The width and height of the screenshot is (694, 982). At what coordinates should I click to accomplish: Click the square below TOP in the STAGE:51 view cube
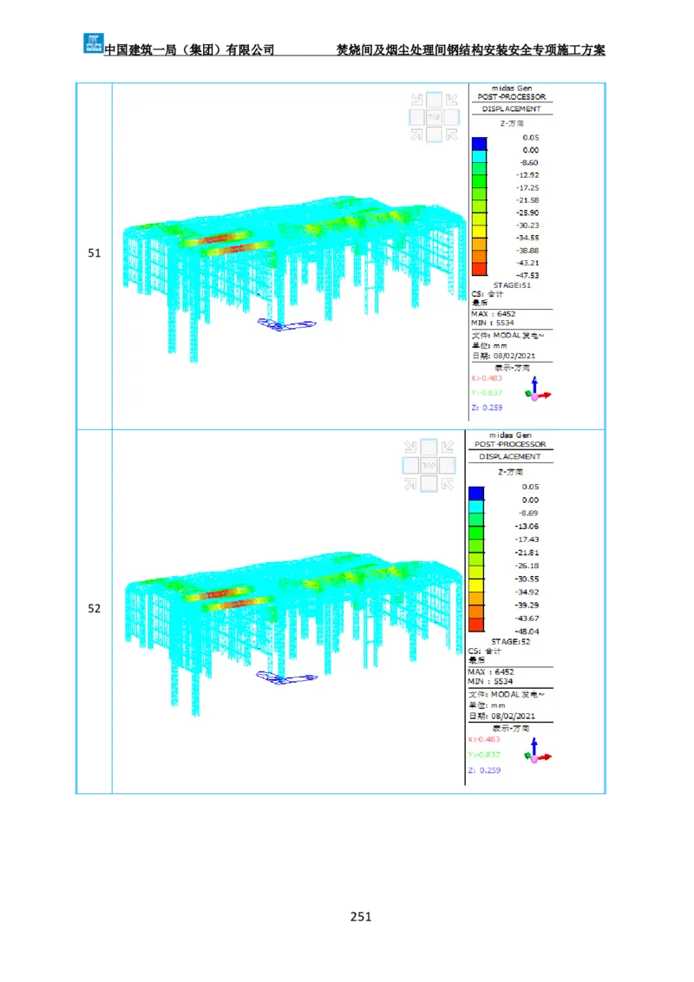click(x=433, y=134)
